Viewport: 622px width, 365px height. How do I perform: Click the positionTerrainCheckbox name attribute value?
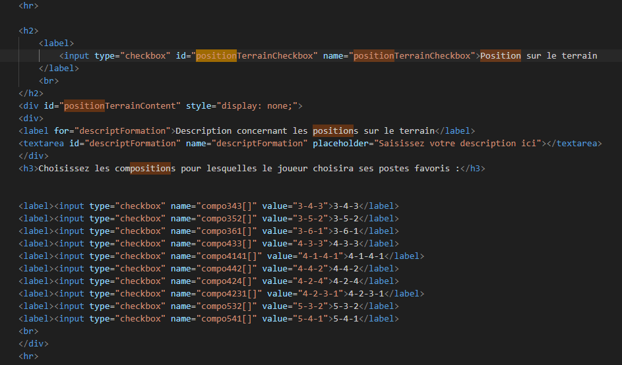412,56
